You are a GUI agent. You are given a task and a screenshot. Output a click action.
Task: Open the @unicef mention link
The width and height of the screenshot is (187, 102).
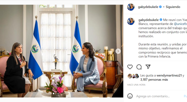pyautogui.click(x=180, y=24)
